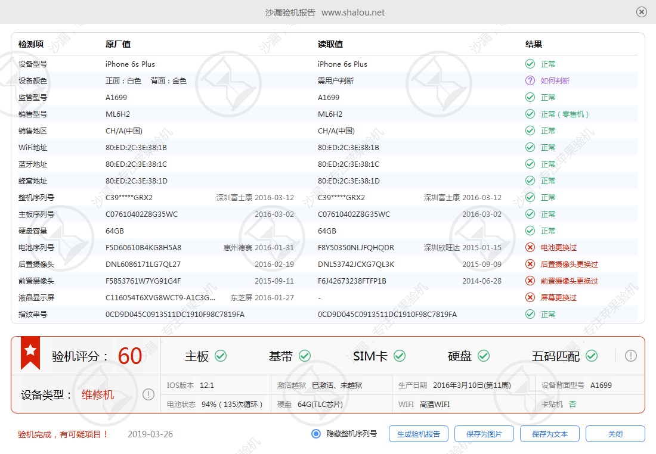The image size is (656, 454).
Task: Click the 已激活、未越狱 status value
Action: coord(337,385)
